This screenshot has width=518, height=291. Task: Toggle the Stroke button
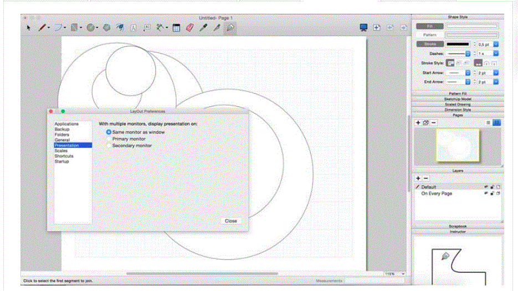click(x=430, y=44)
